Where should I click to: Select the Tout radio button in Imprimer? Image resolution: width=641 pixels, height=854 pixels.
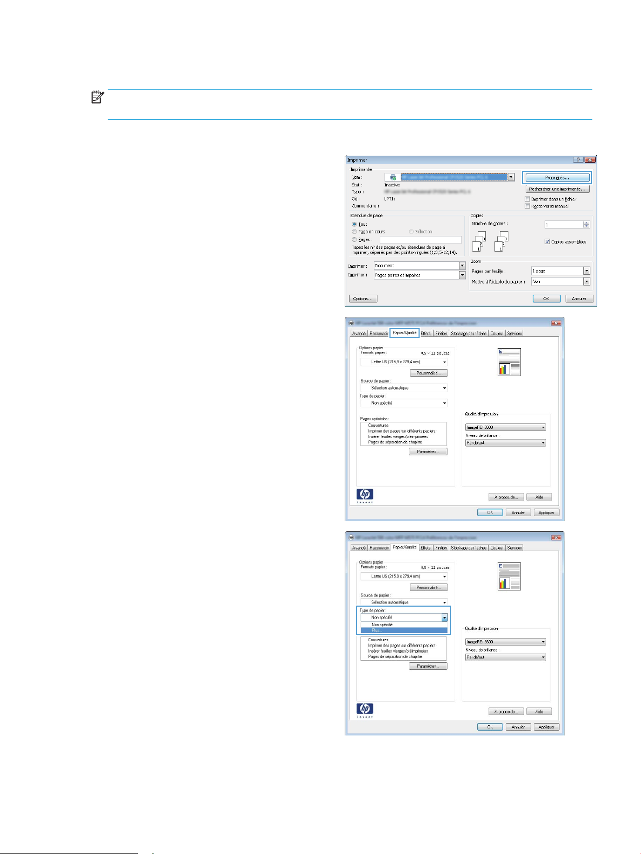point(354,224)
